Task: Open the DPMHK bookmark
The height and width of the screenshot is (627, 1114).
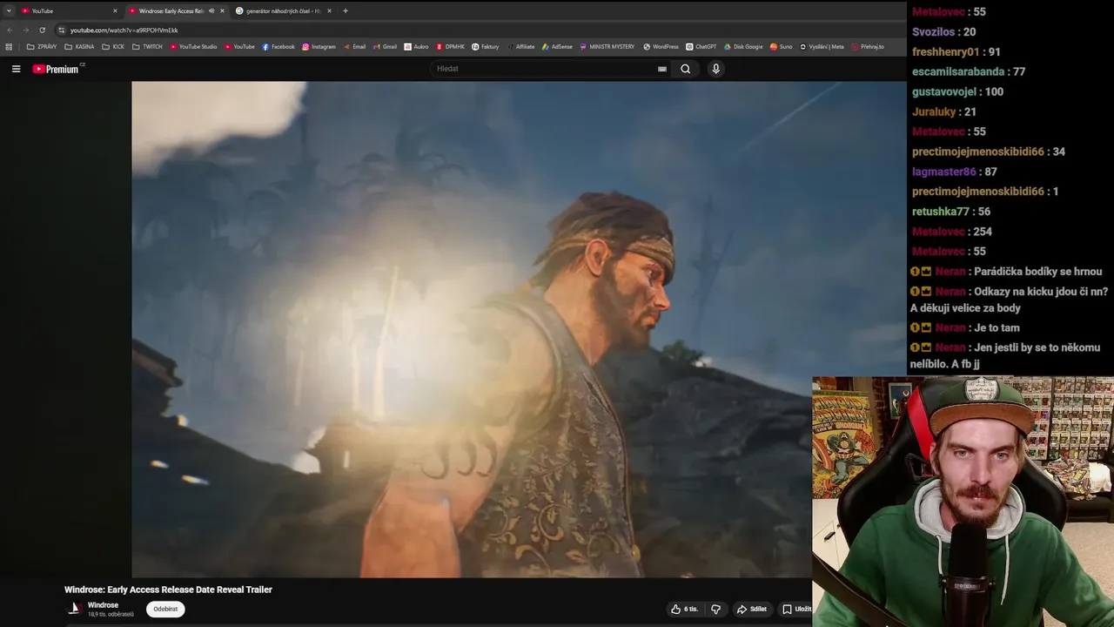Action: point(450,46)
